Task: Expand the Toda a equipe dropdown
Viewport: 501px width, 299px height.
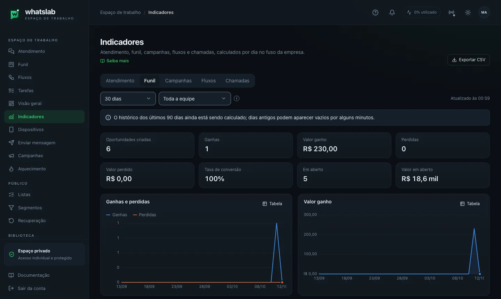Action: [x=195, y=98]
